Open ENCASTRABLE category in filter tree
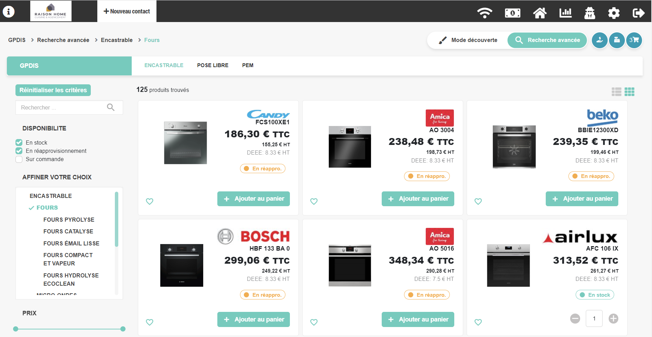652x337 pixels. click(x=51, y=196)
